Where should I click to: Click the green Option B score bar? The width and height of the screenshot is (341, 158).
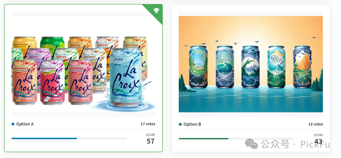(x=204, y=139)
